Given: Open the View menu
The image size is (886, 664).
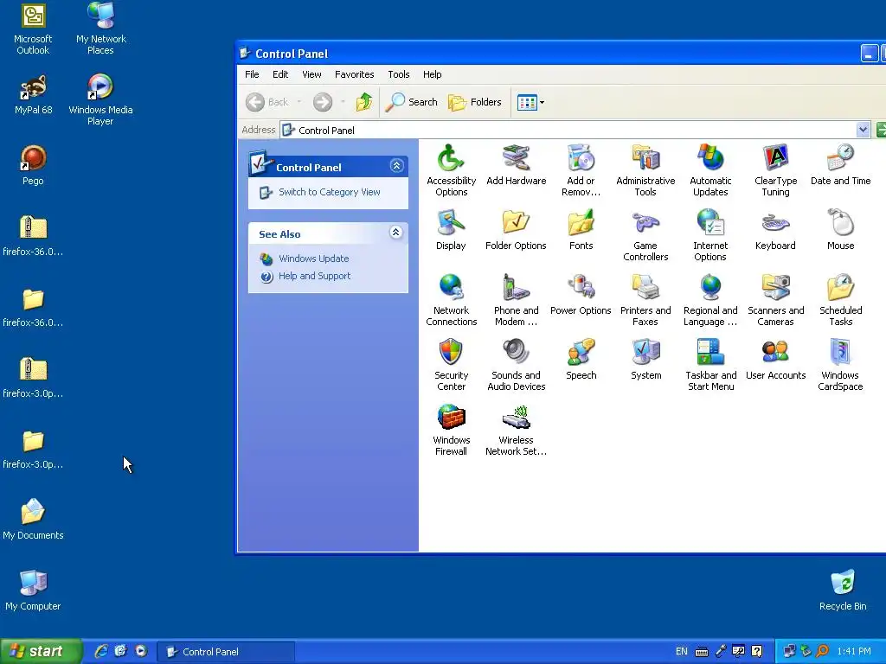Looking at the screenshot, I should [311, 74].
